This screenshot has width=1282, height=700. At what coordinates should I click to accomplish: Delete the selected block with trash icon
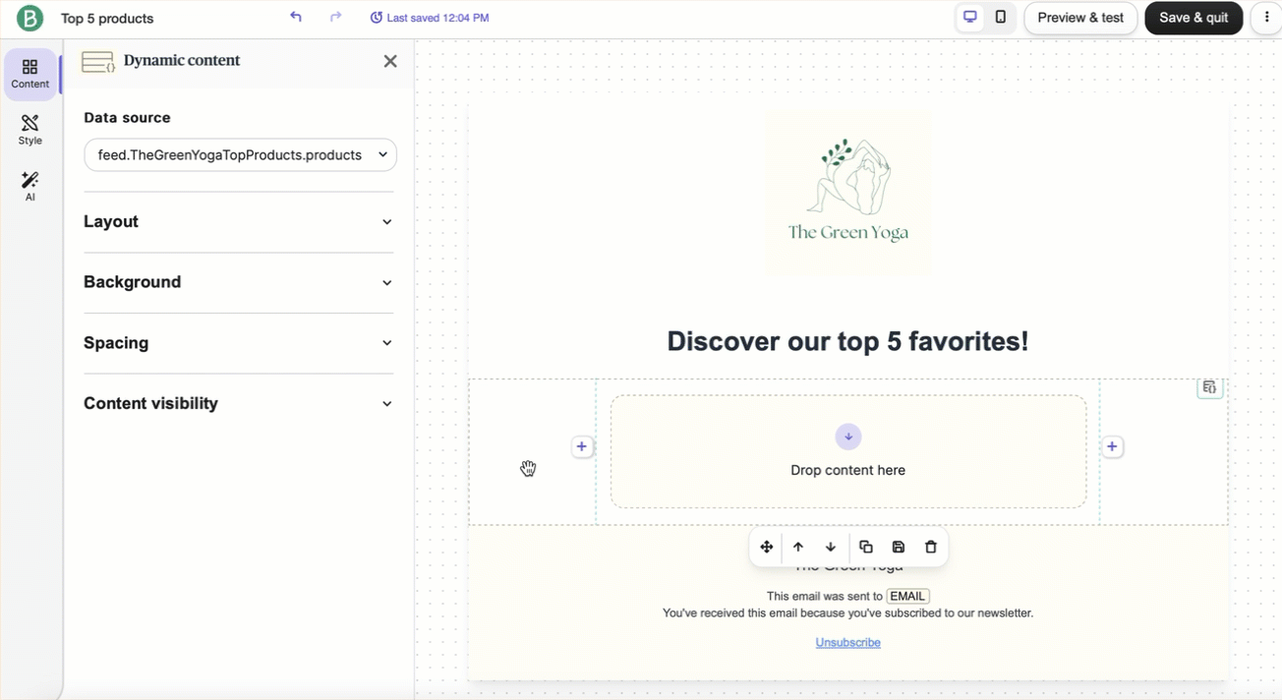click(x=931, y=548)
